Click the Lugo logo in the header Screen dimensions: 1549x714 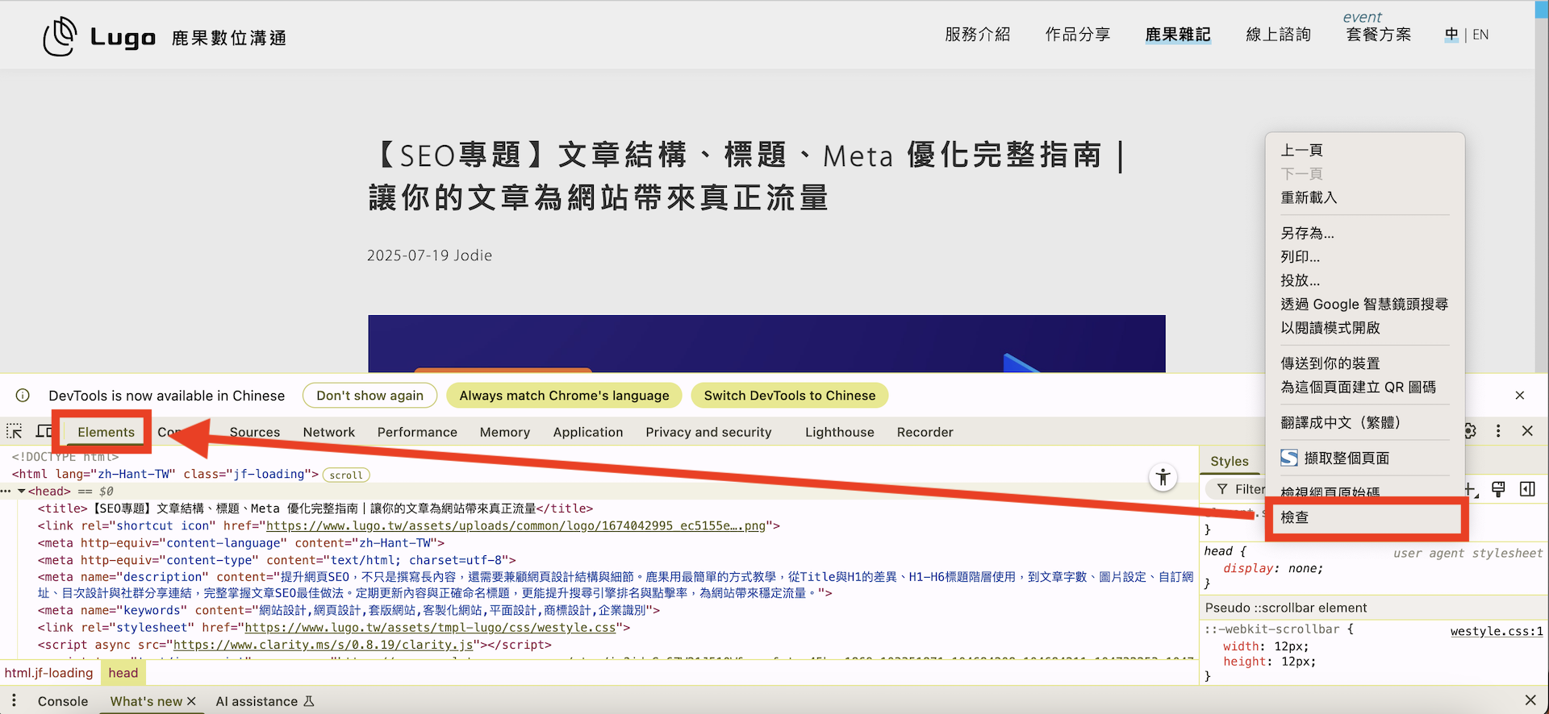pos(165,36)
